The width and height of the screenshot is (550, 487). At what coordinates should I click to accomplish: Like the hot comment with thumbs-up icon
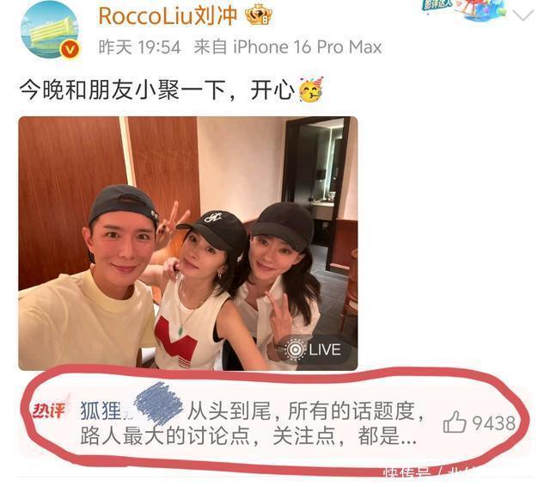click(455, 422)
